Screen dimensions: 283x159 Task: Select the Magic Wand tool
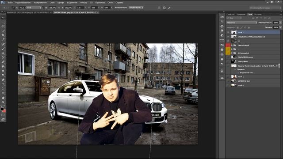(x=3, y=31)
